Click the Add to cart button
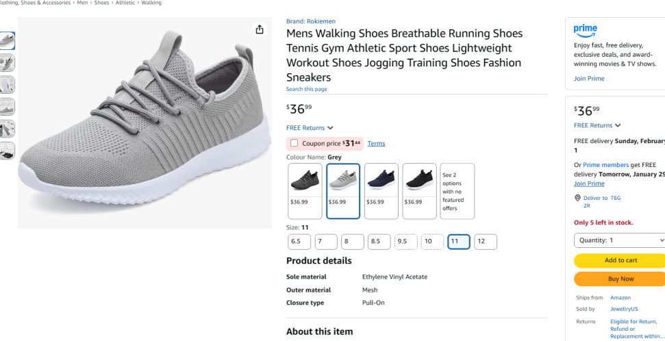The width and height of the screenshot is (665, 341). click(x=620, y=260)
